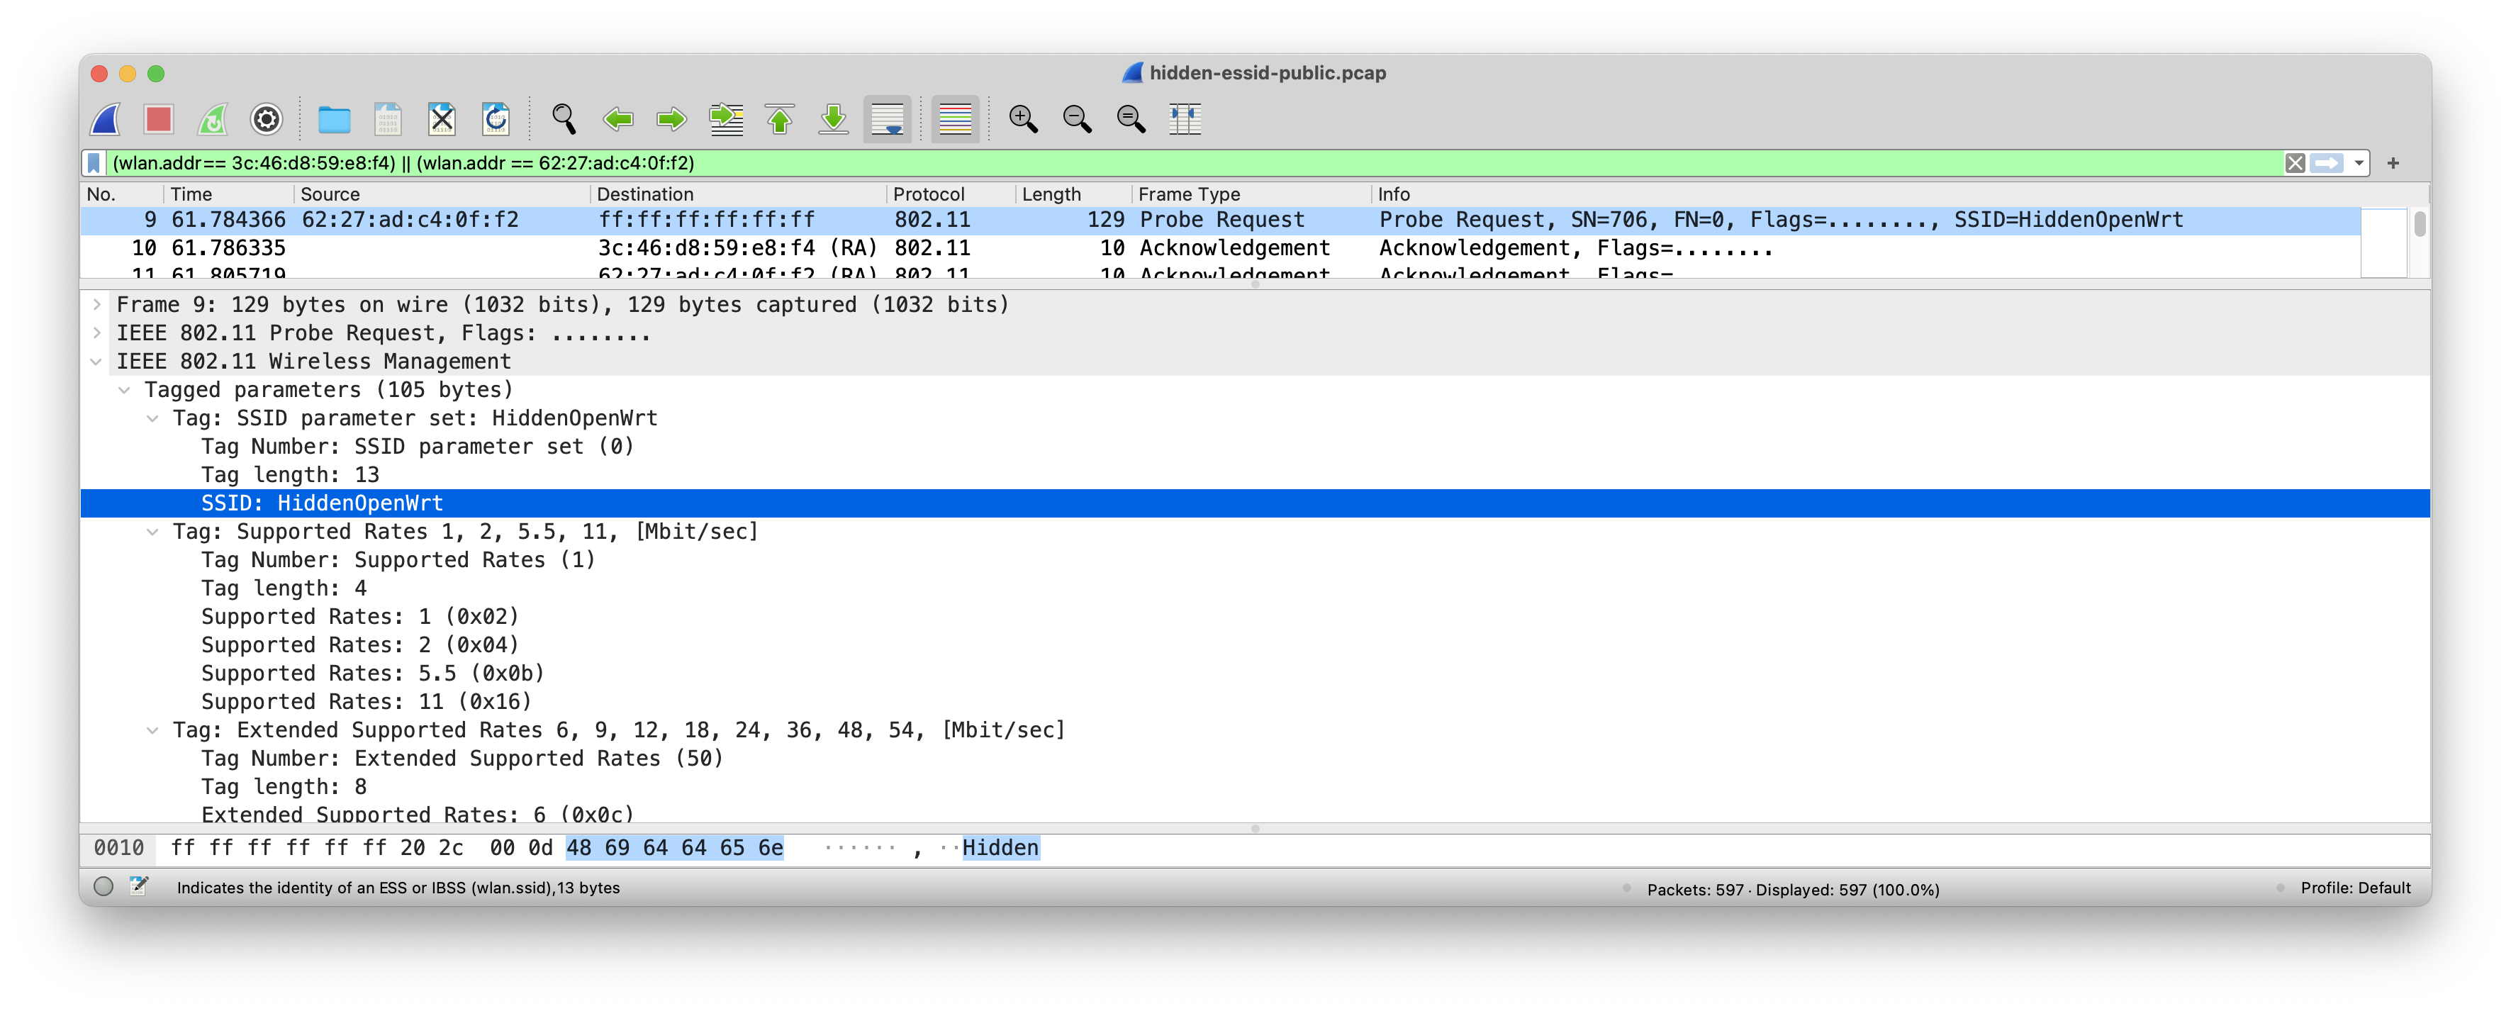Open the display filter history dropdown

2358,163
